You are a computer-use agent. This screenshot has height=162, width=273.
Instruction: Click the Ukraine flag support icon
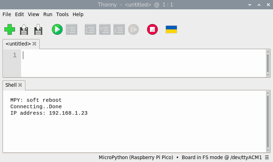click(x=171, y=29)
